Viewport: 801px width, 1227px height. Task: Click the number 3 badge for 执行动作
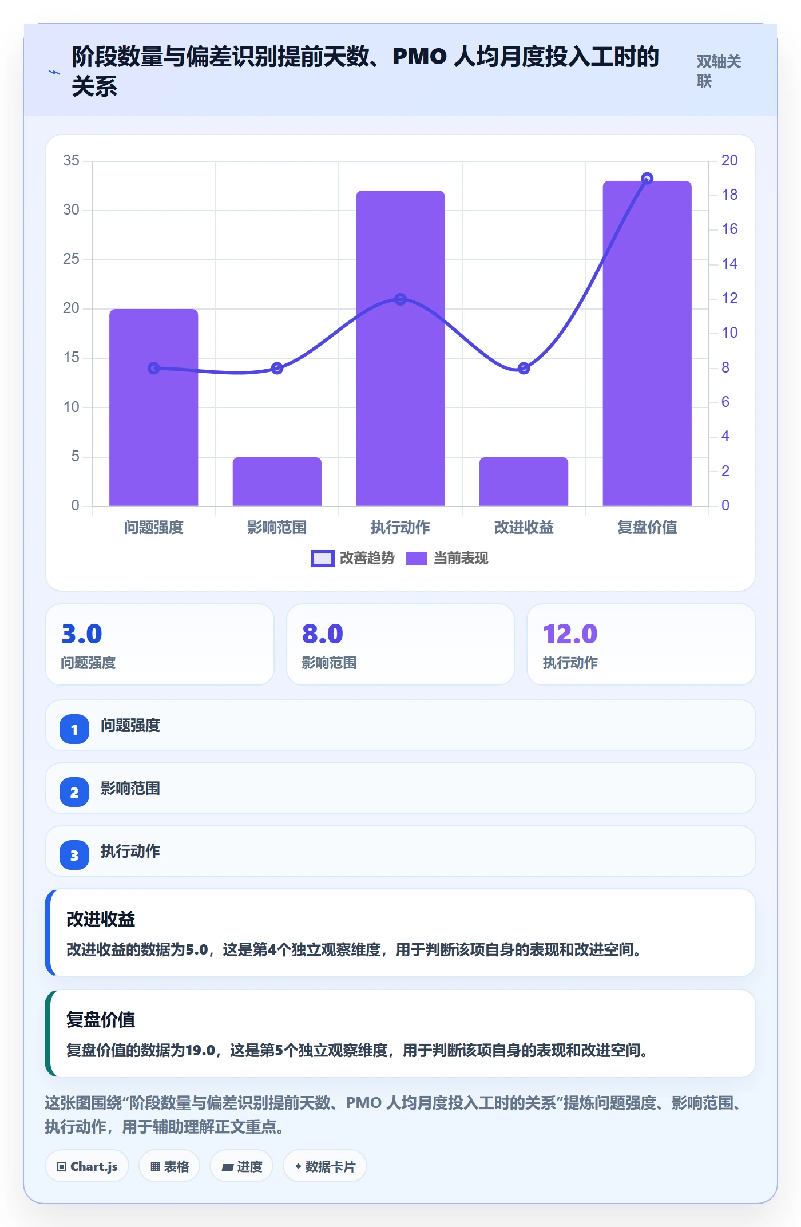74,855
